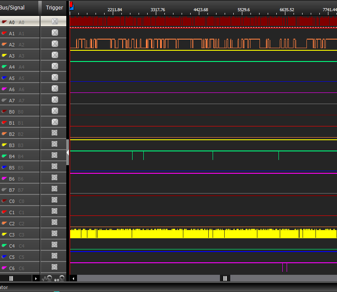Click the red/blue cursor marker on time ruler
Image resolution: width=337 pixels, height=292 pixels.
[71, 6]
